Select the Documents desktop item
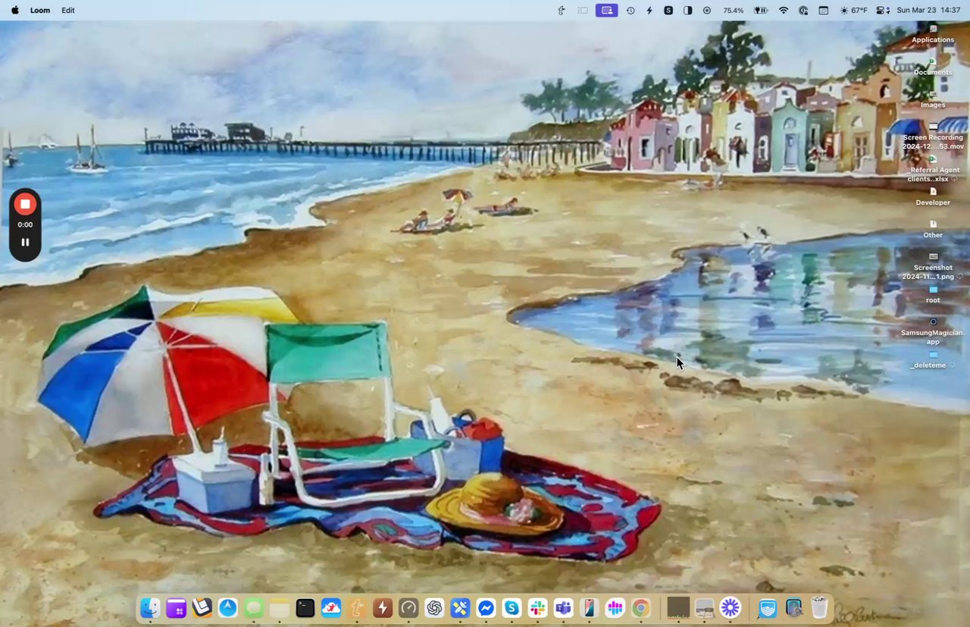Image resolution: width=970 pixels, height=627 pixels. click(x=933, y=67)
